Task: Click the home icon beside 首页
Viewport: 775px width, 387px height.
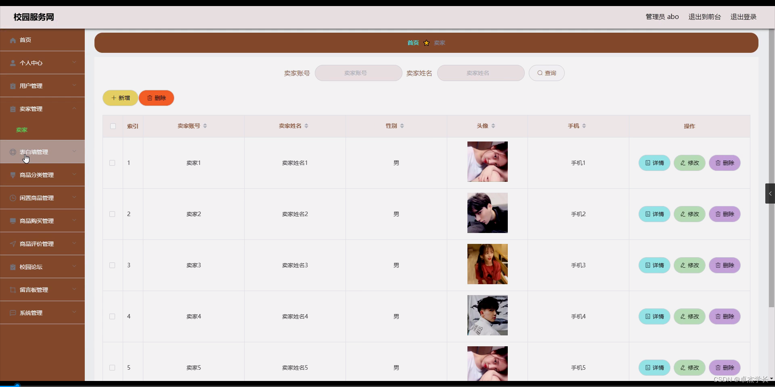Action: point(12,40)
